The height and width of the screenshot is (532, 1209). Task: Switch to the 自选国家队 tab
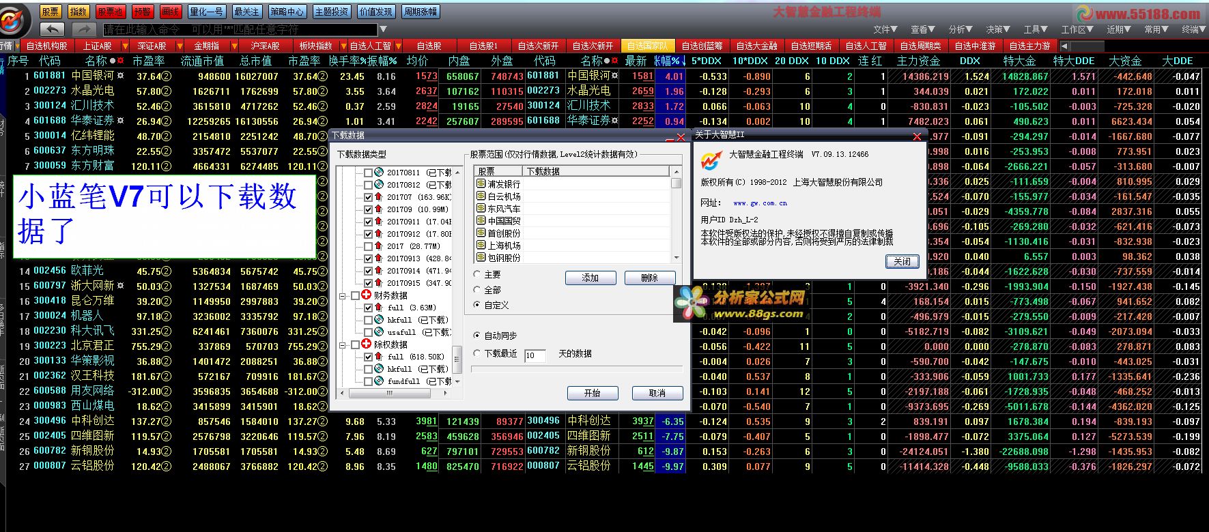[x=647, y=46]
